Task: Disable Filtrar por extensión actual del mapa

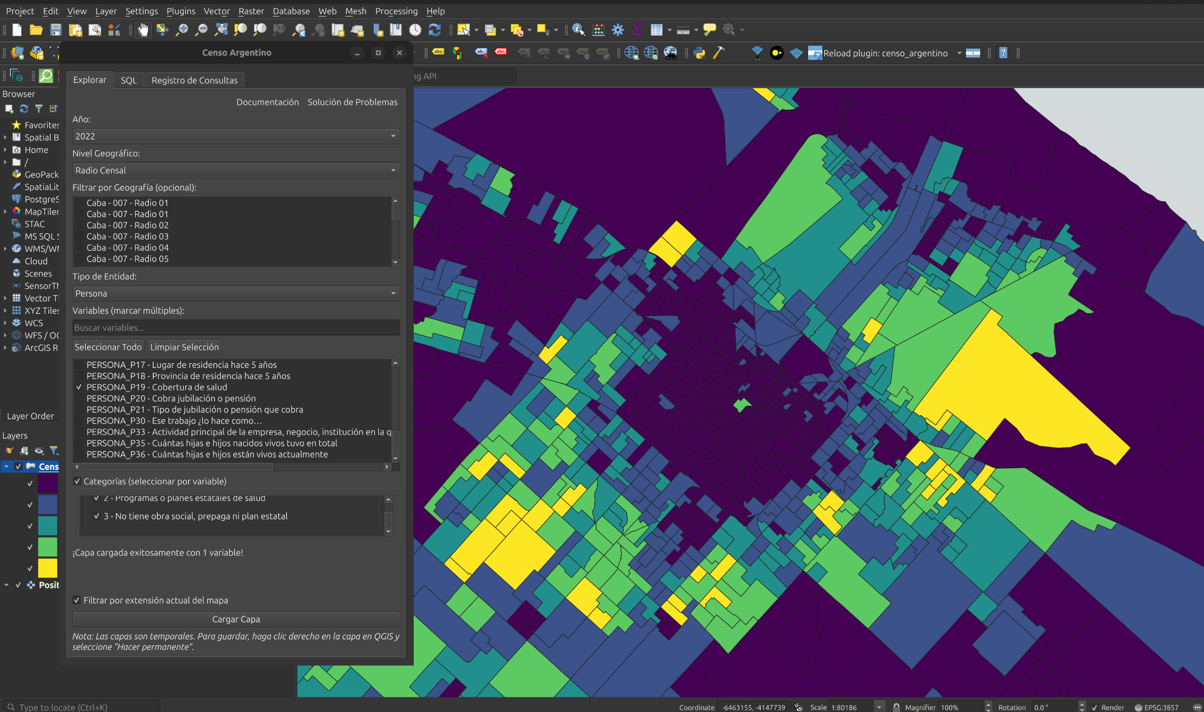Action: tap(77, 600)
